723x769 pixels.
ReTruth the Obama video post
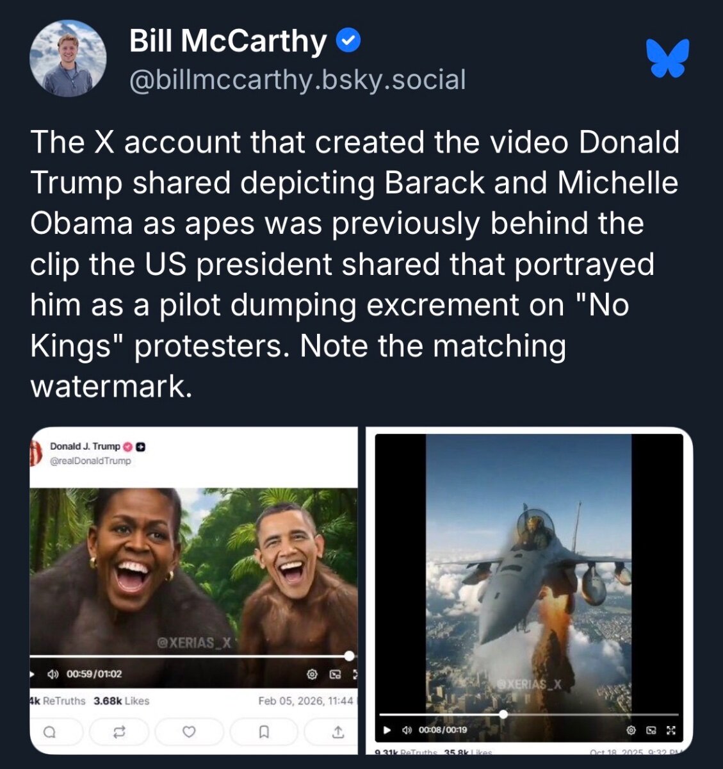pyautogui.click(x=119, y=732)
